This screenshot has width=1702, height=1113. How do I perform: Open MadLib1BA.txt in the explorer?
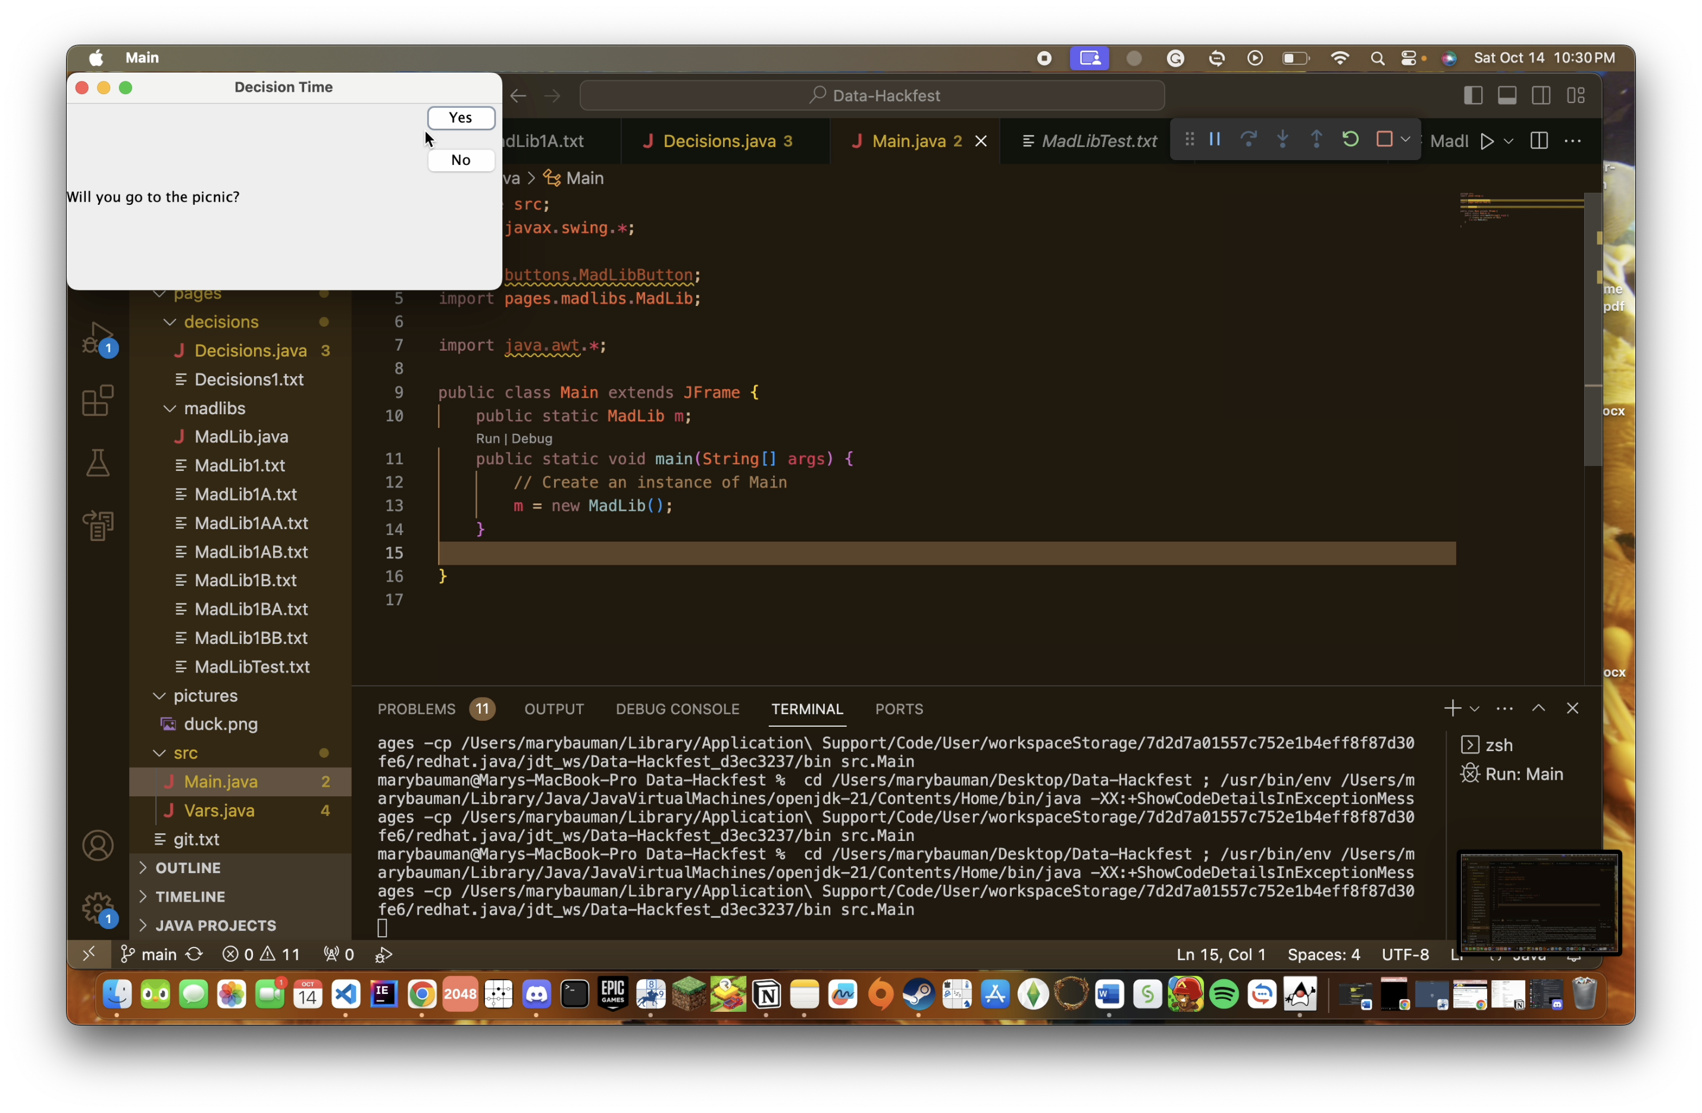click(x=251, y=609)
